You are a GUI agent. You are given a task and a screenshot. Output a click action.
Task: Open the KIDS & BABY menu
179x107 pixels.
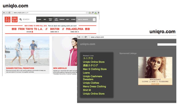(x=51, y=19)
